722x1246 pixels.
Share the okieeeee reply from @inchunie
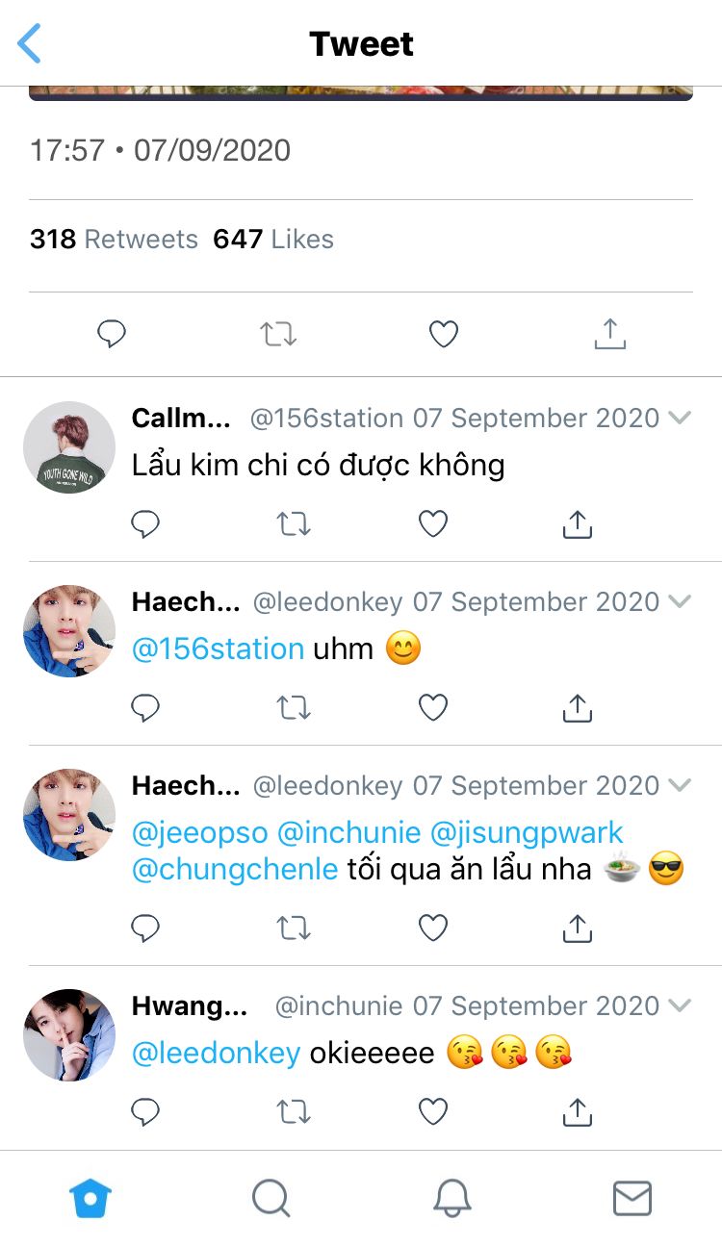pyautogui.click(x=577, y=1112)
